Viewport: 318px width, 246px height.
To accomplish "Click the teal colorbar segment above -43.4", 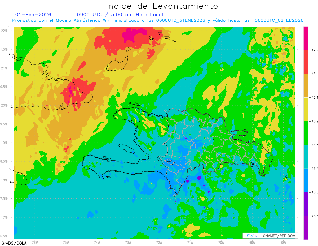I will click(x=306, y=156).
